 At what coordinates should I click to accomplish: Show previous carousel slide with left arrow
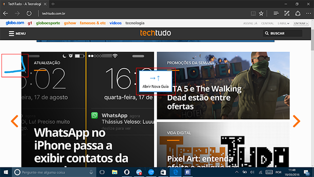pyautogui.click(x=15, y=121)
